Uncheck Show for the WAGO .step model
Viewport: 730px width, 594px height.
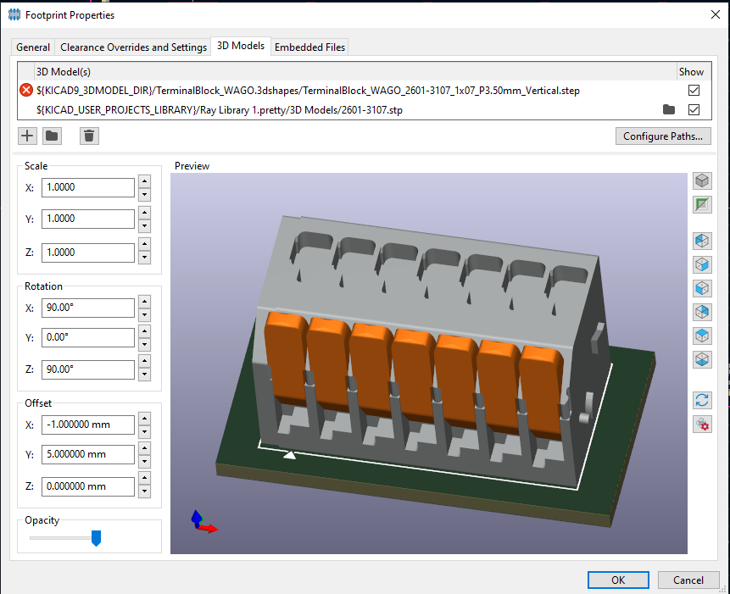pyautogui.click(x=694, y=90)
